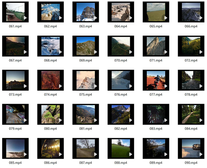Viewport: 207px width, 168px height.
Task: Select the 065.mp4 file name label
Action: pyautogui.click(x=156, y=26)
